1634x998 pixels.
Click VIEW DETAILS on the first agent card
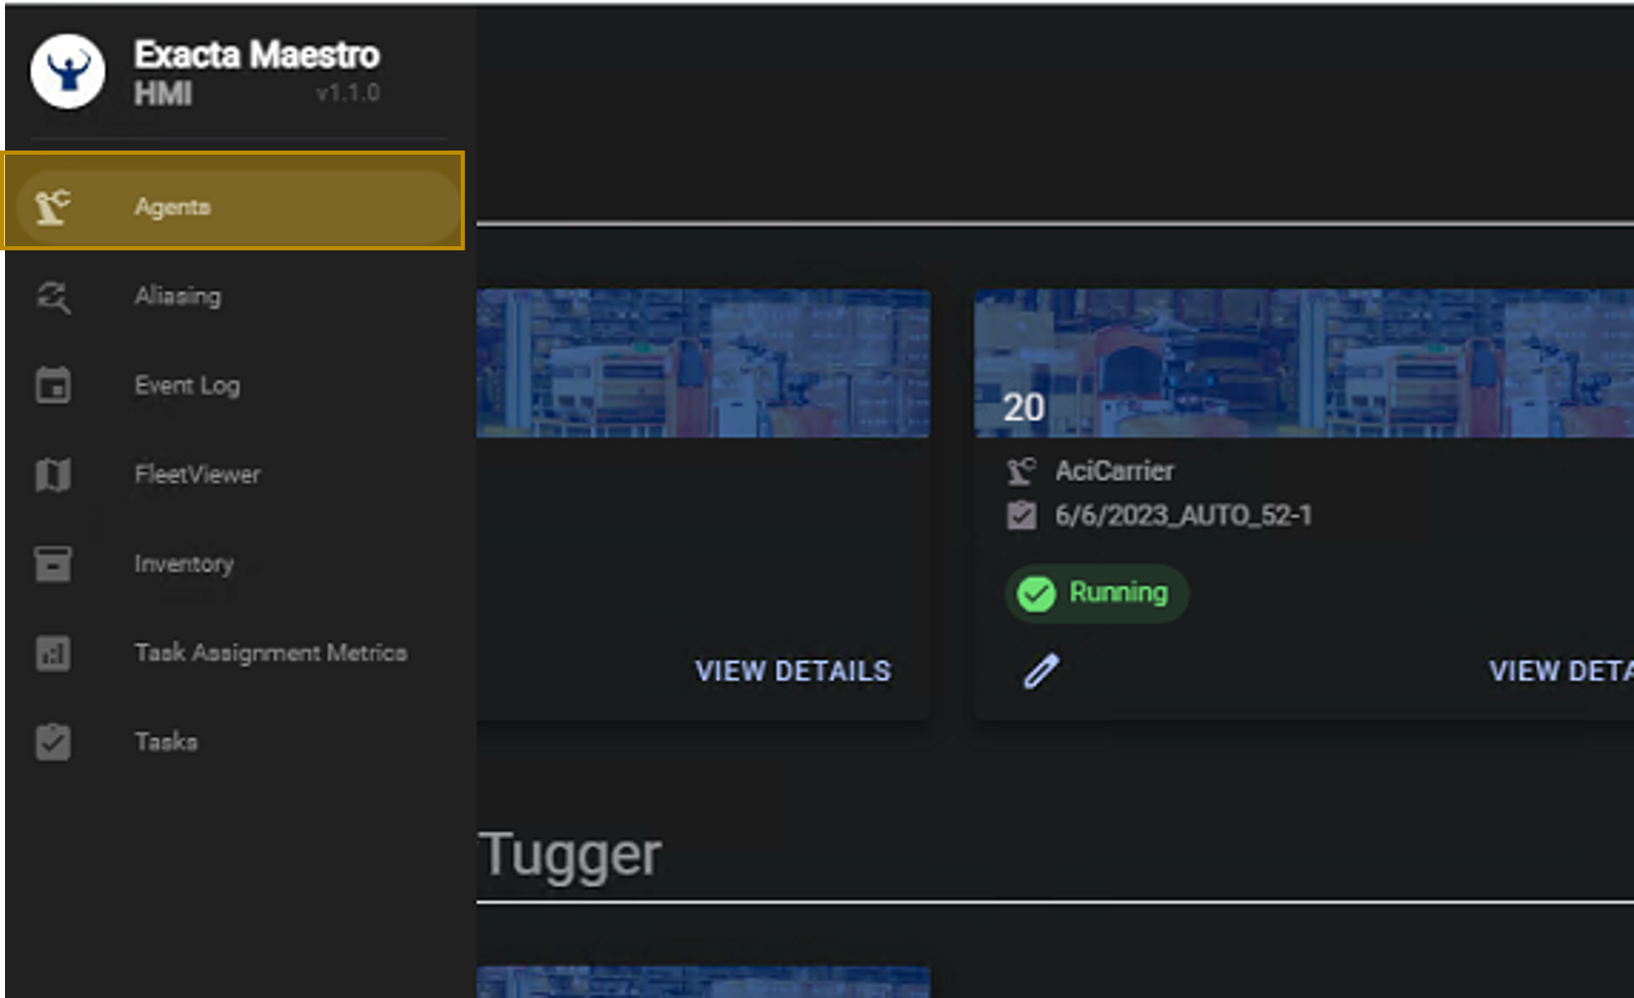[x=792, y=671]
